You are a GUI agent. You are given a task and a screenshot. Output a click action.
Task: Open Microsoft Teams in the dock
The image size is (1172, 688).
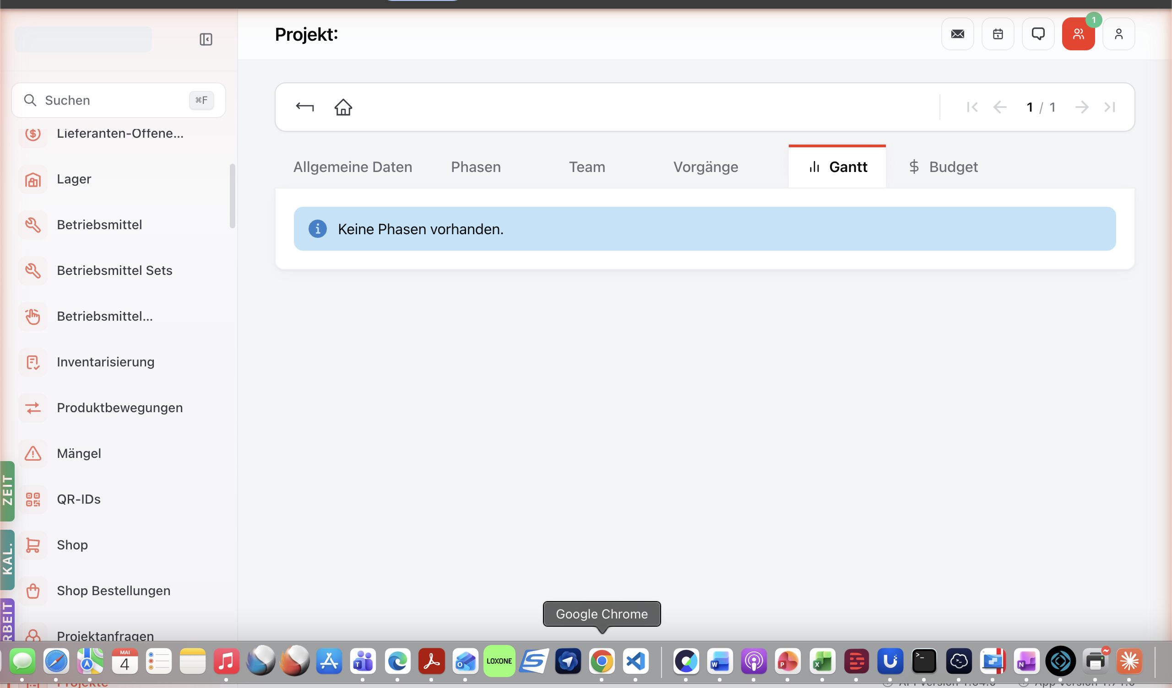[363, 661]
